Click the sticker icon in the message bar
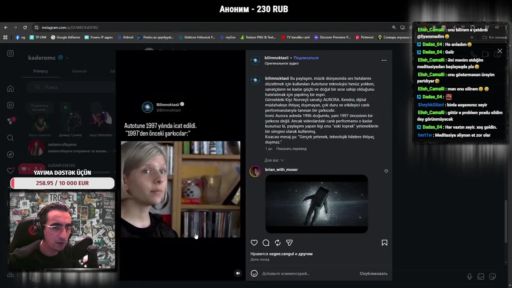The width and height of the screenshot is (512, 288). [493, 276]
